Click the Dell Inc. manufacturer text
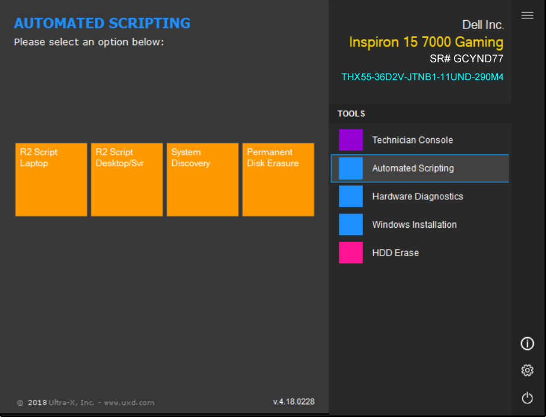Image resolution: width=546 pixels, height=417 pixels. (x=482, y=25)
